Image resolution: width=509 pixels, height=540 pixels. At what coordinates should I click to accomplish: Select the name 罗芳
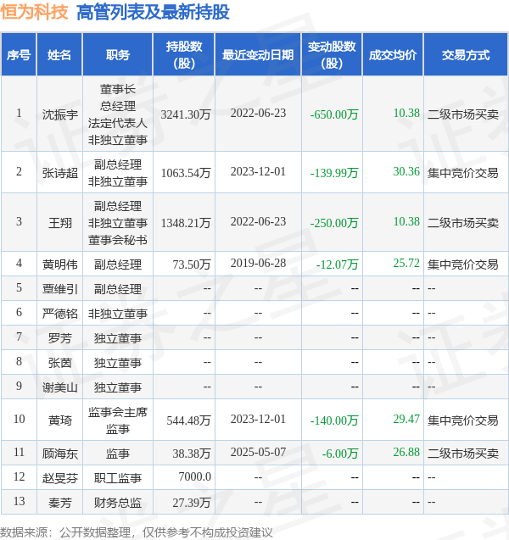point(60,338)
